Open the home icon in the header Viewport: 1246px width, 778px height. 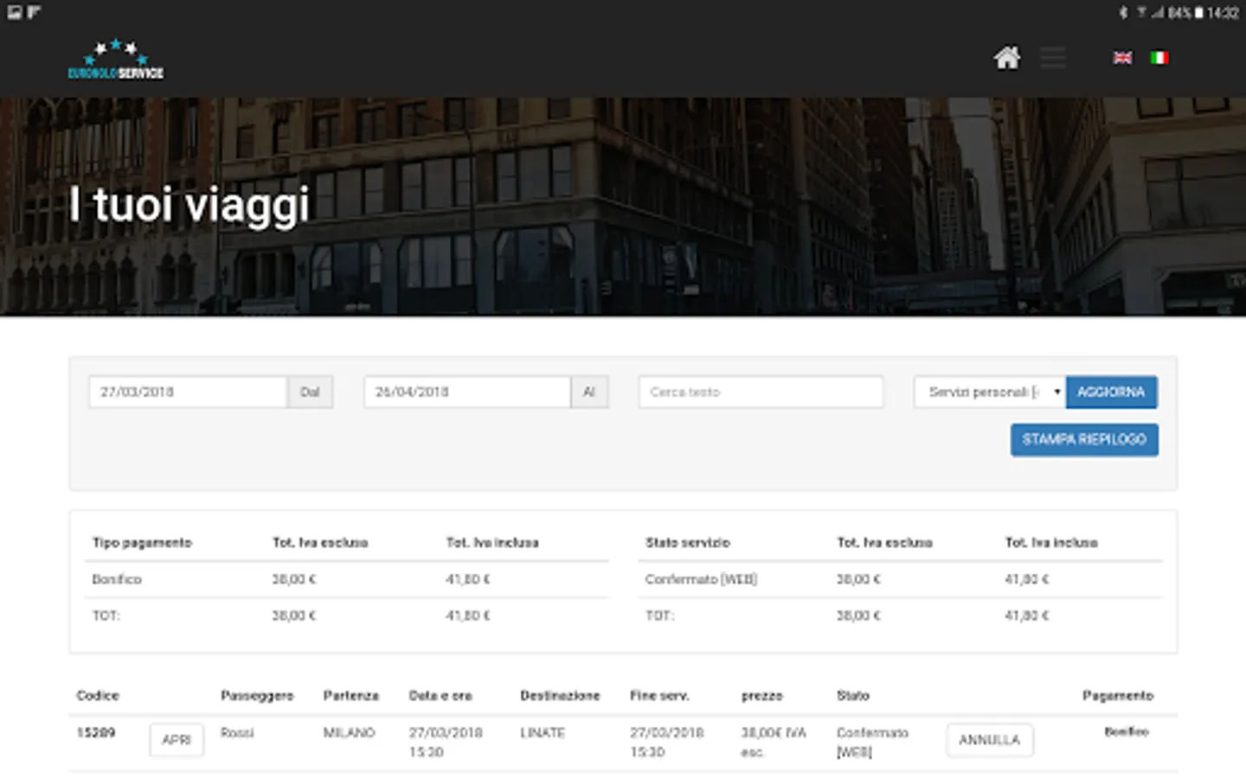click(1007, 58)
